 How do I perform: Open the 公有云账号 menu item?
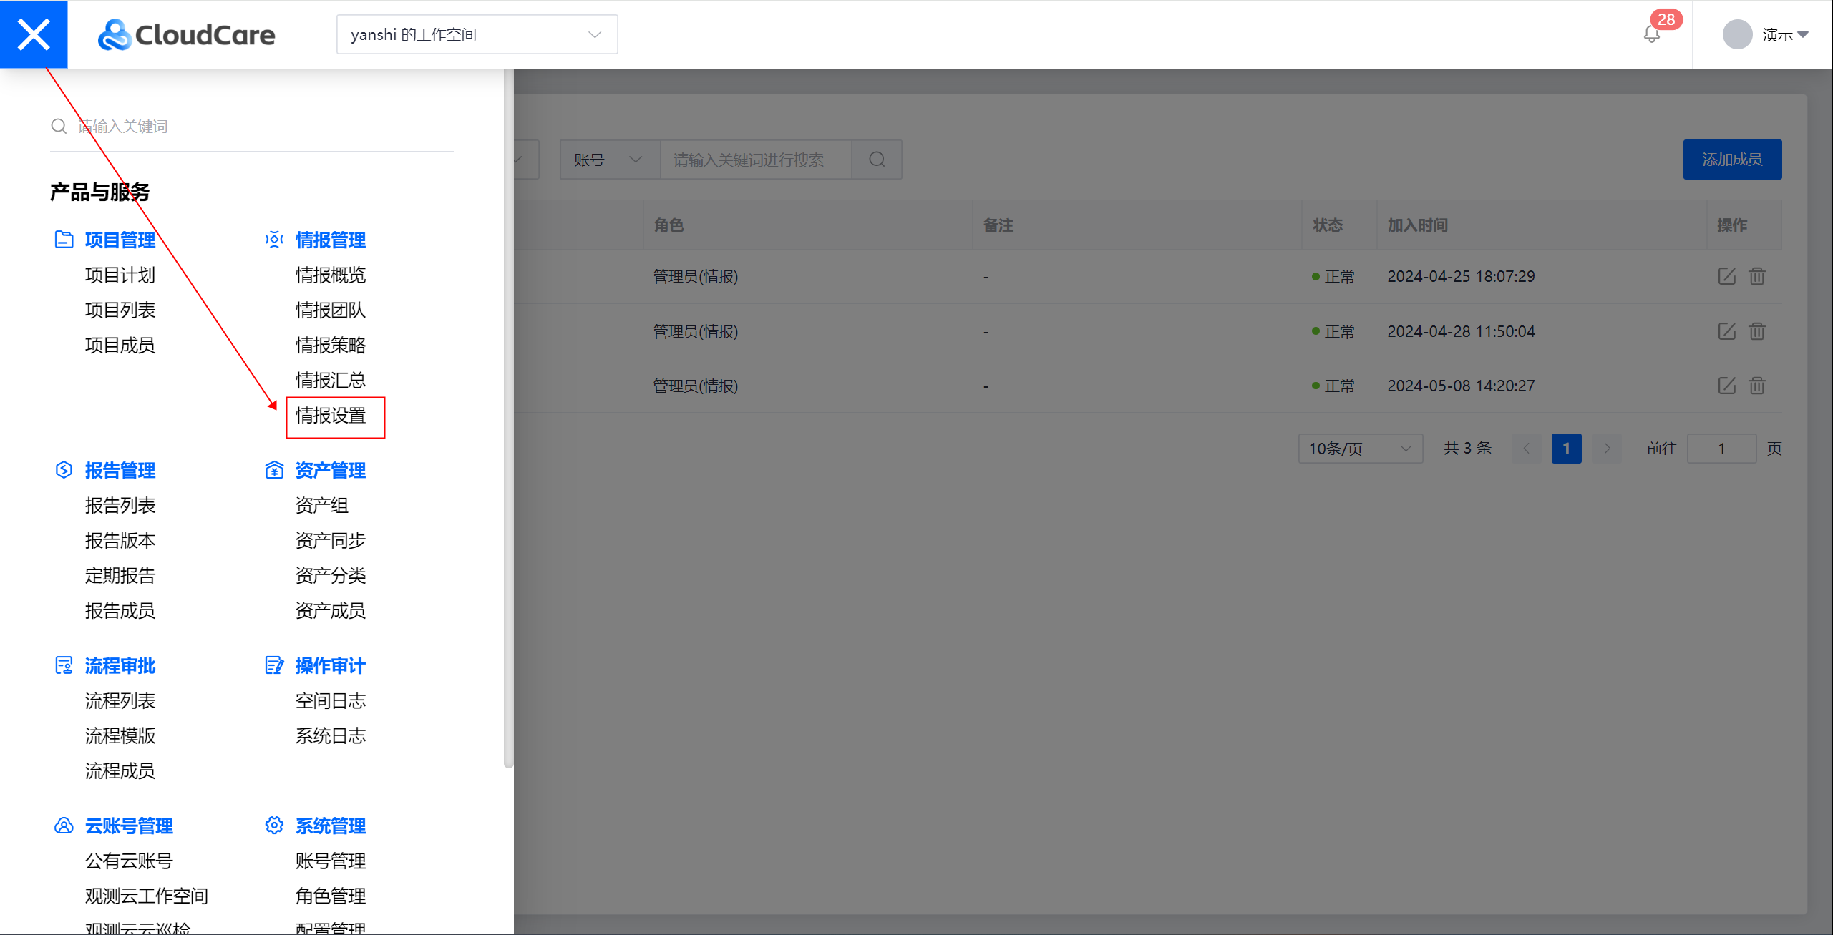129,861
